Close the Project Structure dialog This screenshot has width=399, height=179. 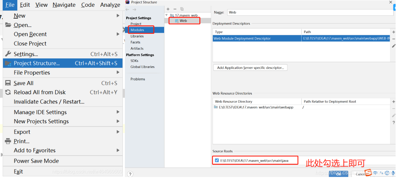pos(391,2)
